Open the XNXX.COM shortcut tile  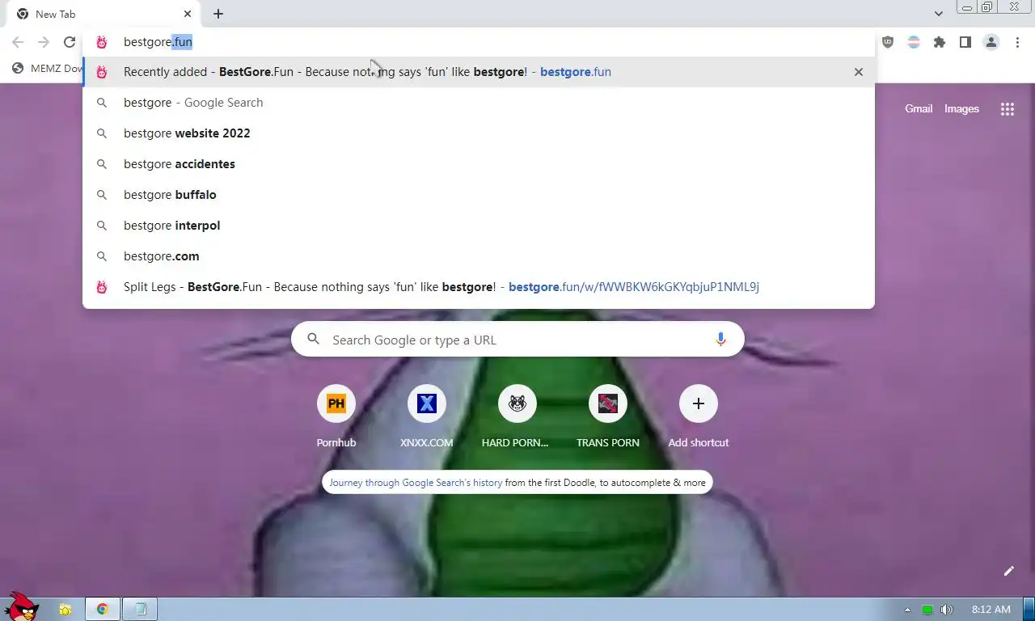point(427,403)
